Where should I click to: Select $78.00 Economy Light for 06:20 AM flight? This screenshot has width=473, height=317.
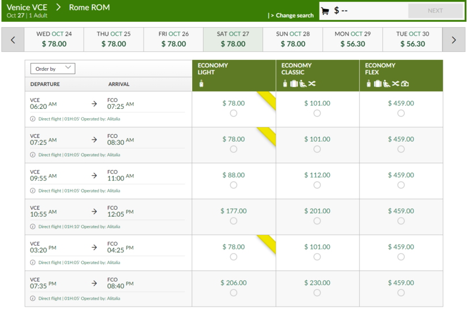(x=234, y=114)
